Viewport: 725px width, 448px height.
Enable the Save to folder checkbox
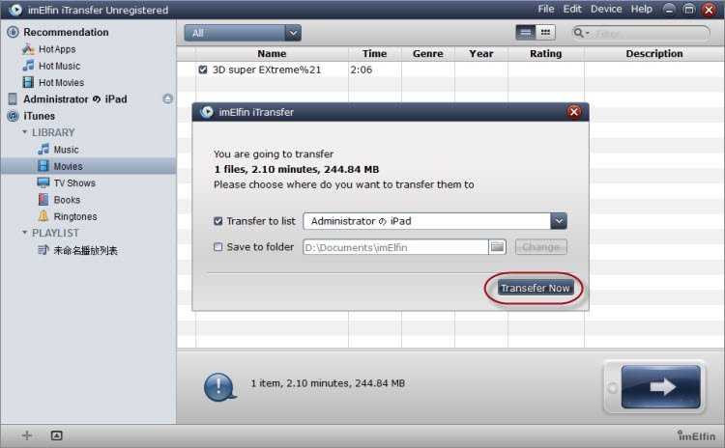217,247
